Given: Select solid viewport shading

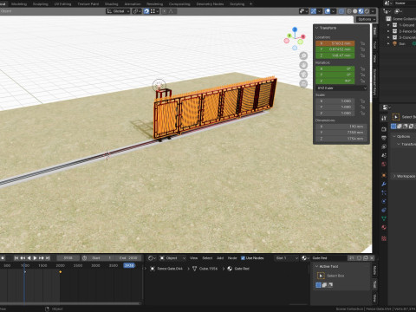Looking at the screenshot, I should pyautogui.click(x=355, y=11).
